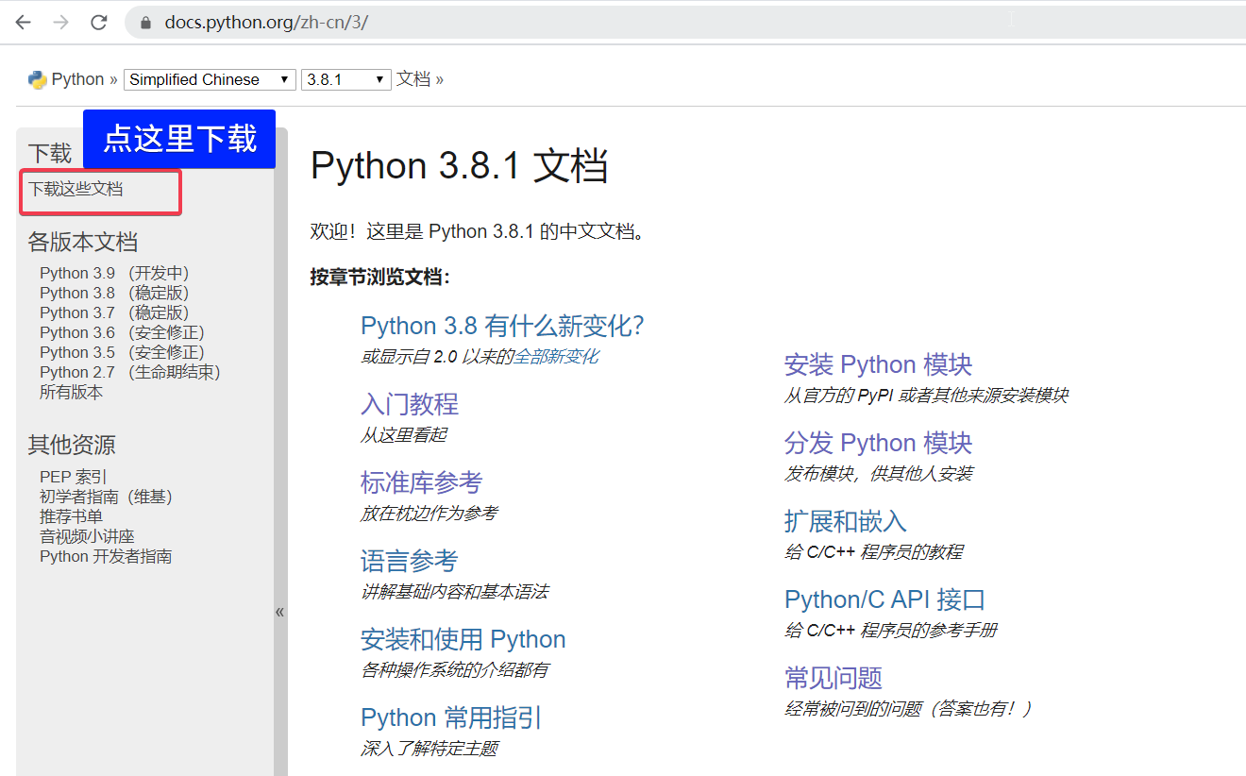Open Python 3.9 (开发中) docs
The width and height of the screenshot is (1246, 776).
[114, 273]
